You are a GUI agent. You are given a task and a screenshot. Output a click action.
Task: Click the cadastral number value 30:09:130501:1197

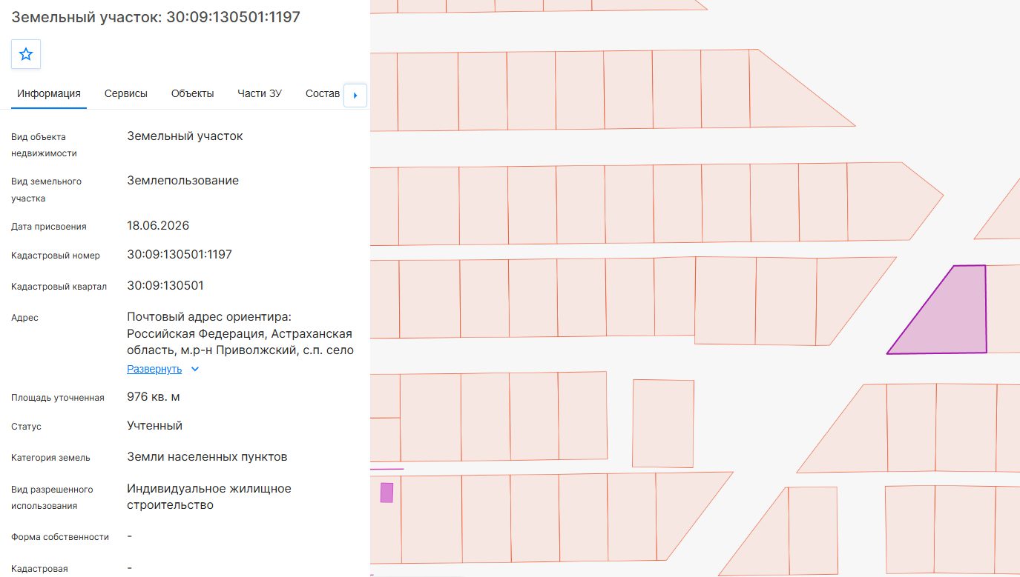[x=180, y=254]
